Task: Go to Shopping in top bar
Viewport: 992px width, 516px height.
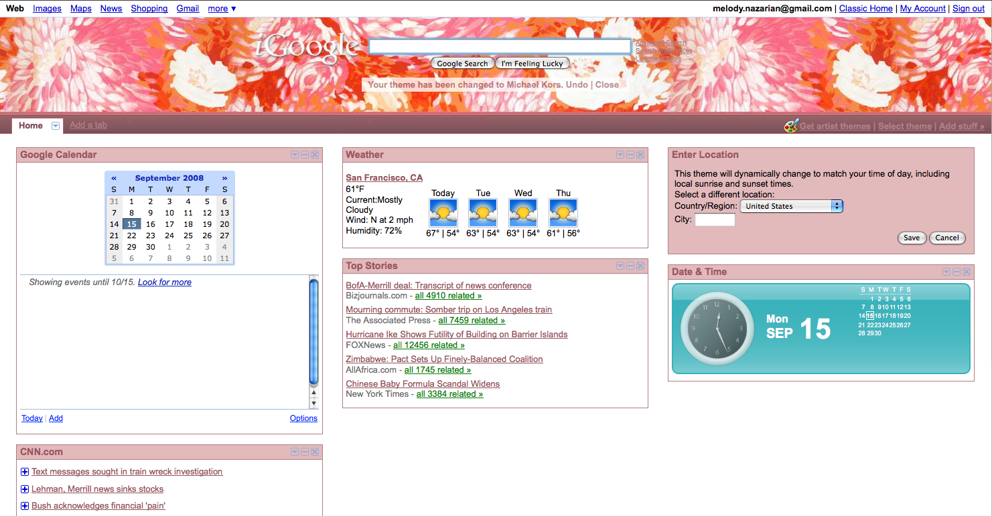Action: 149,8
